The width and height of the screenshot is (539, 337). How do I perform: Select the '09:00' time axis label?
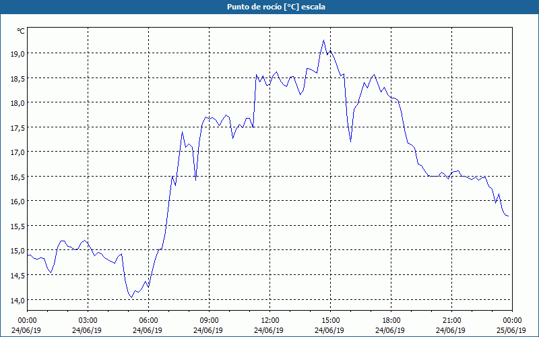[209, 321]
